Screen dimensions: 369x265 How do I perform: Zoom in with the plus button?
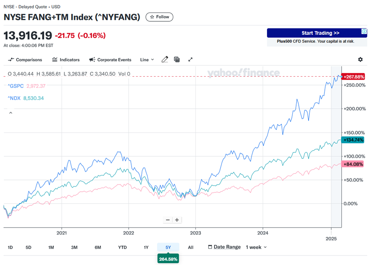pos(177,220)
